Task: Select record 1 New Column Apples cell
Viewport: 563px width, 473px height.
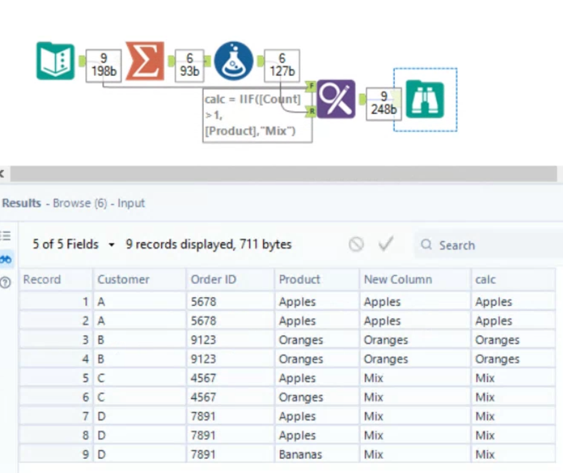Action: point(415,301)
